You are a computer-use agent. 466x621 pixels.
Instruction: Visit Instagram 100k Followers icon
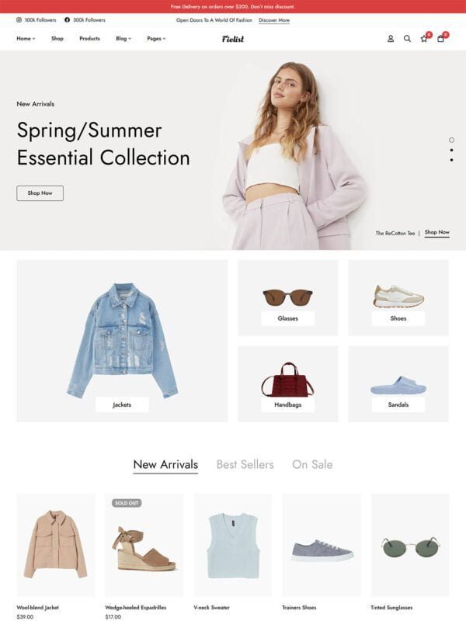pyautogui.click(x=19, y=20)
